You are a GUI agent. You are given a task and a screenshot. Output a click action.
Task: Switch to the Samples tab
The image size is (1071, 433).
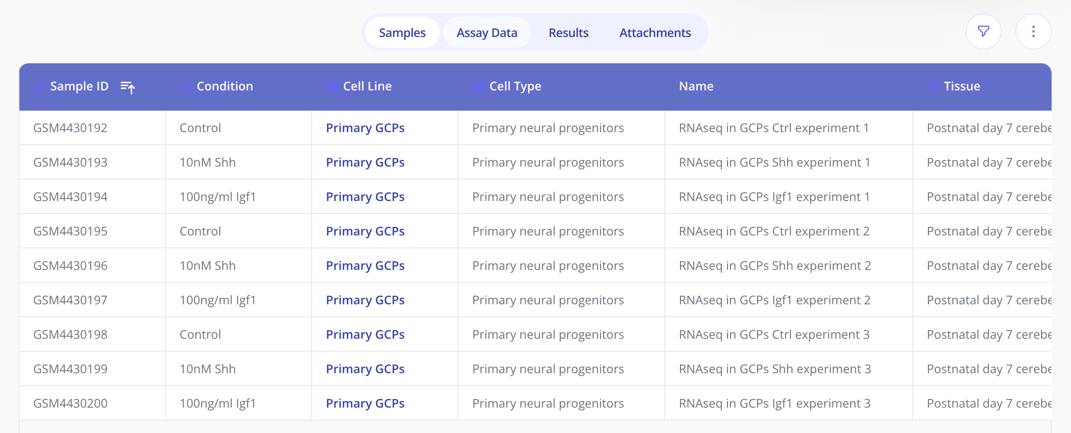402,33
